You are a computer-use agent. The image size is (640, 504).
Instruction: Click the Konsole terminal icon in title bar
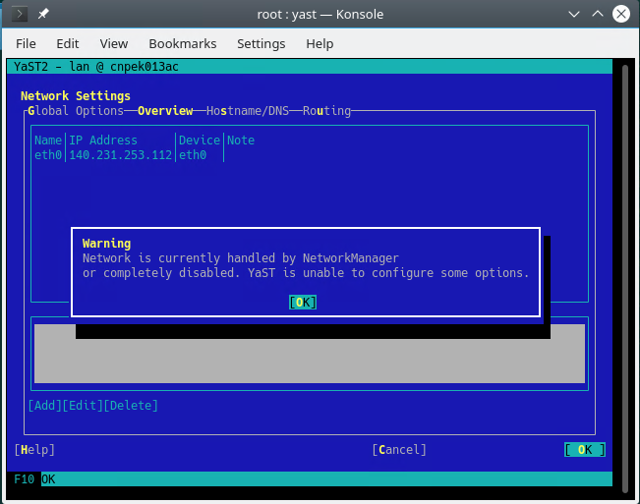pyautogui.click(x=20, y=14)
